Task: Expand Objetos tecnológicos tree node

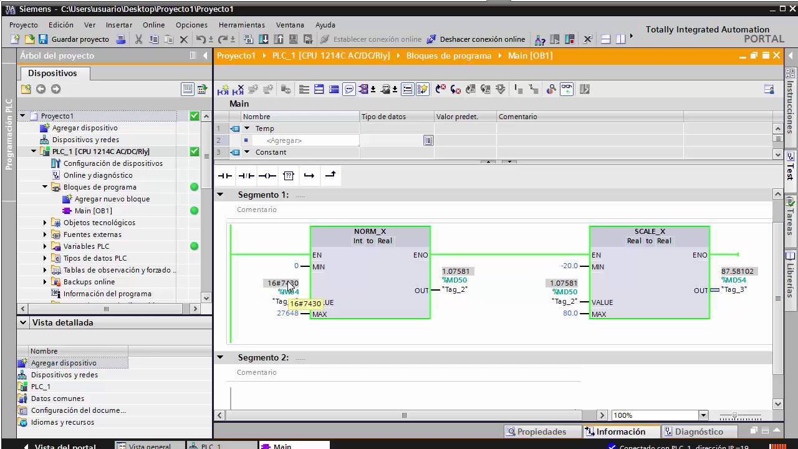Action: pyautogui.click(x=45, y=223)
